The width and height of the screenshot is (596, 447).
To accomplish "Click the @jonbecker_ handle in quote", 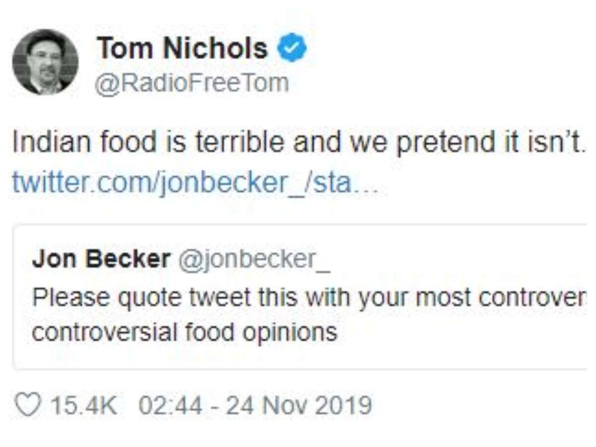I will (253, 259).
